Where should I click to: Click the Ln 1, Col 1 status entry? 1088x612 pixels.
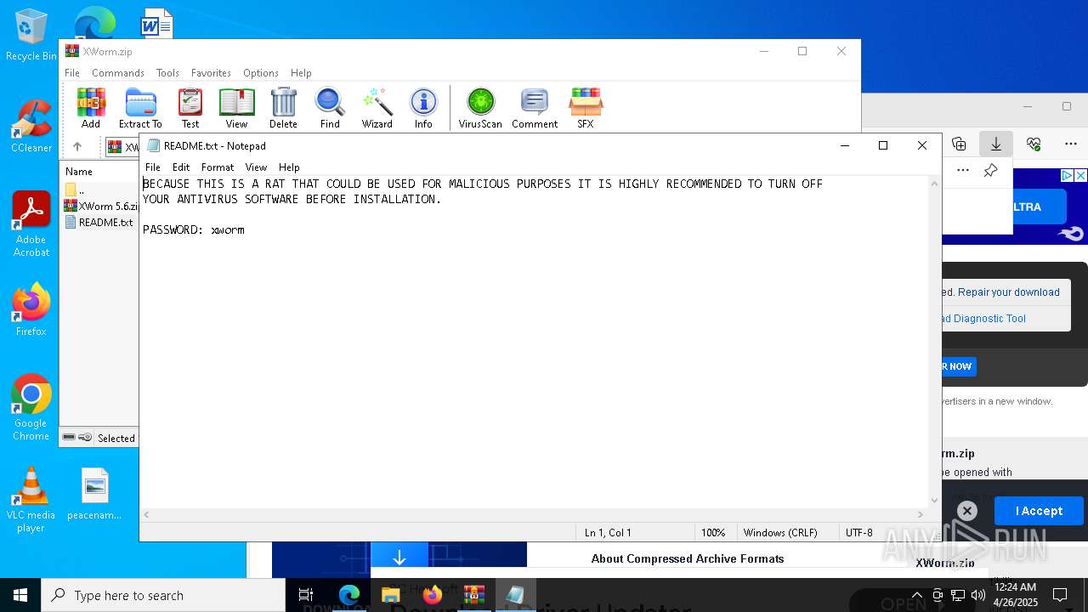608,533
